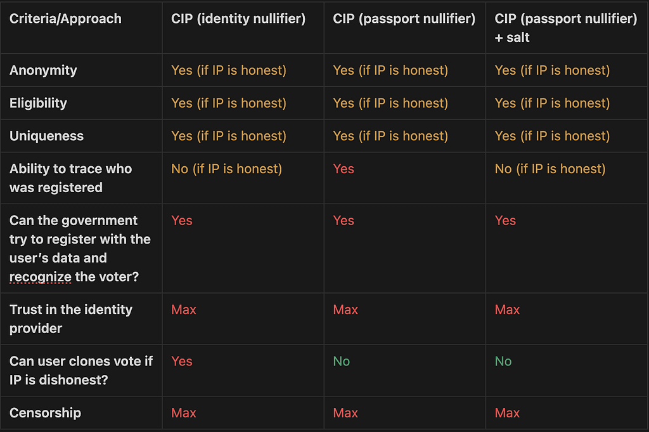Select the CIP (identity nullifier) column header
The width and height of the screenshot is (649, 432).
point(238,18)
